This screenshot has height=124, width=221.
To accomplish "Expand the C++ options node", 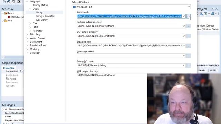I will [x=30, y=23].
